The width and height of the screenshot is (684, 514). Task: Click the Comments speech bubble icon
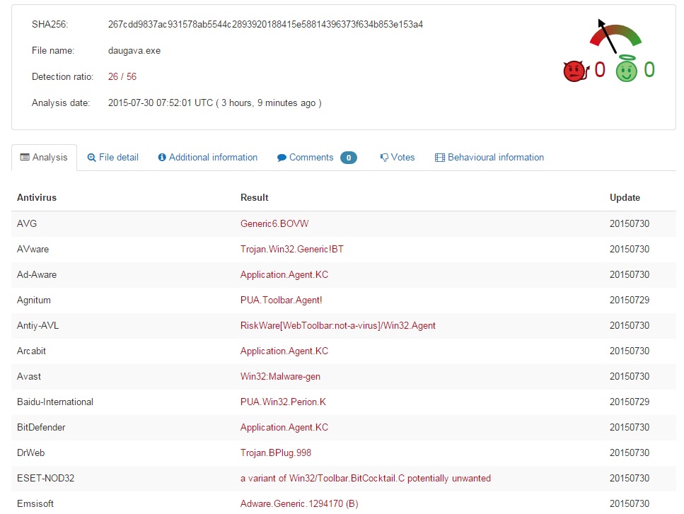(282, 158)
